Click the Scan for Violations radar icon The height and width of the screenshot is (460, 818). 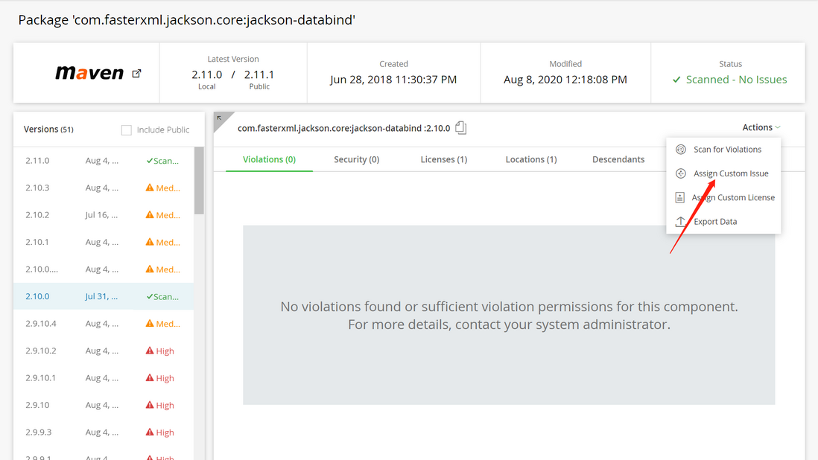[681, 150]
